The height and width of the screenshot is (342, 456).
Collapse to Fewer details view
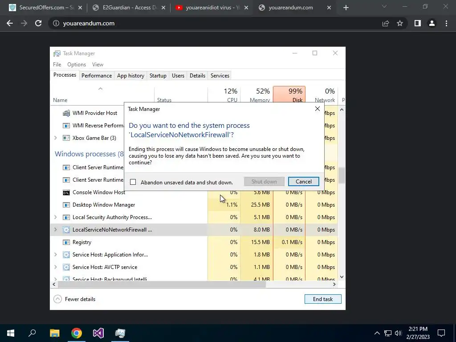pos(74,299)
